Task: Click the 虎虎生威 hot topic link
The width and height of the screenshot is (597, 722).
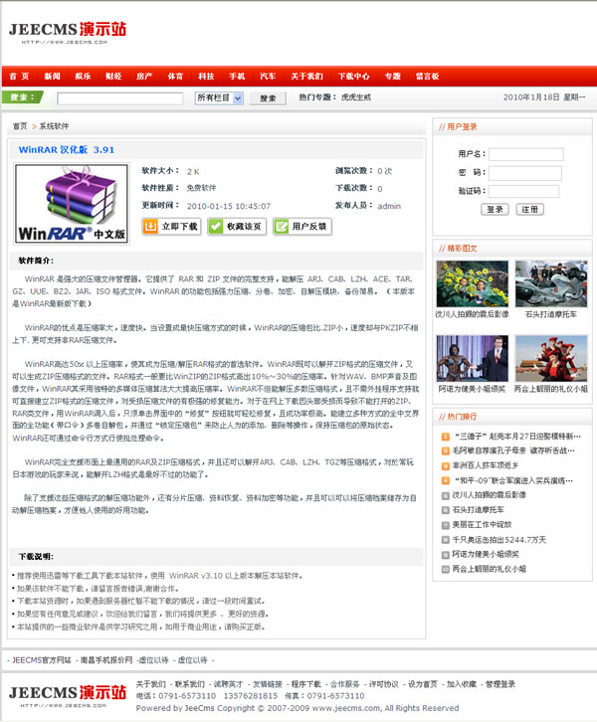Action: [356, 97]
